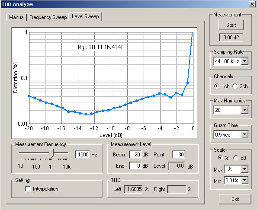Open the Scale Min dropdown
Image resolution: width=257 pixels, height=210 pixels.
point(245,180)
